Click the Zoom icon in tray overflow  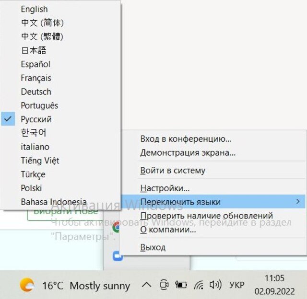tap(116, 256)
